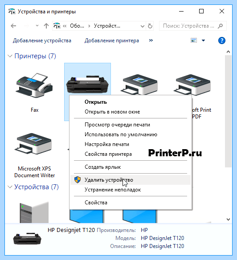Select the computer tower device icon
Screen dimensions: 237x260
(34, 212)
